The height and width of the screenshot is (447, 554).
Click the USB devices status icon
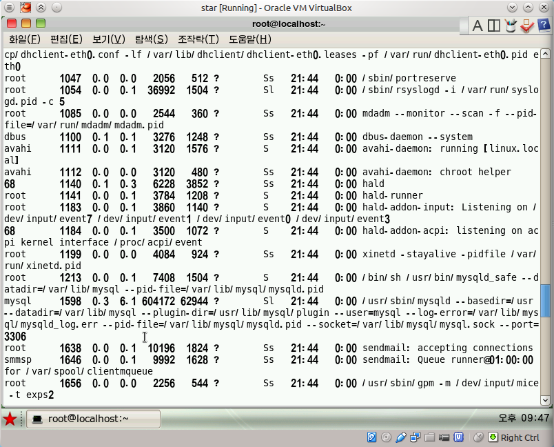pyautogui.click(x=400, y=437)
